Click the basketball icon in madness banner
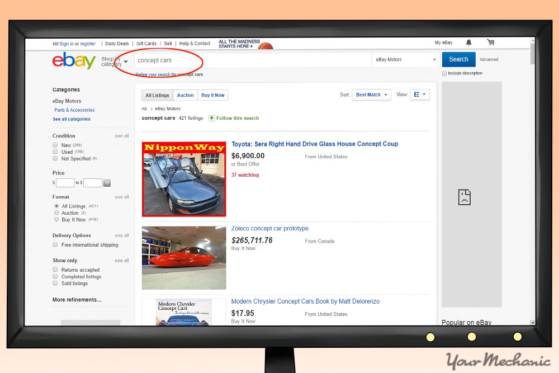This screenshot has width=559, height=373. click(265, 46)
